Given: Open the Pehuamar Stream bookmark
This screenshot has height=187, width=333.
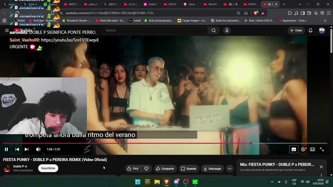Looking at the screenshot, I should click(x=76, y=21).
